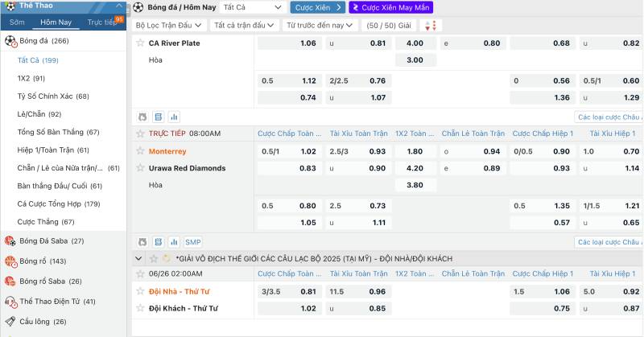Click the scoreboard icon below the Monterrey match
Viewport: 644px width, 337px height.
coord(158,241)
